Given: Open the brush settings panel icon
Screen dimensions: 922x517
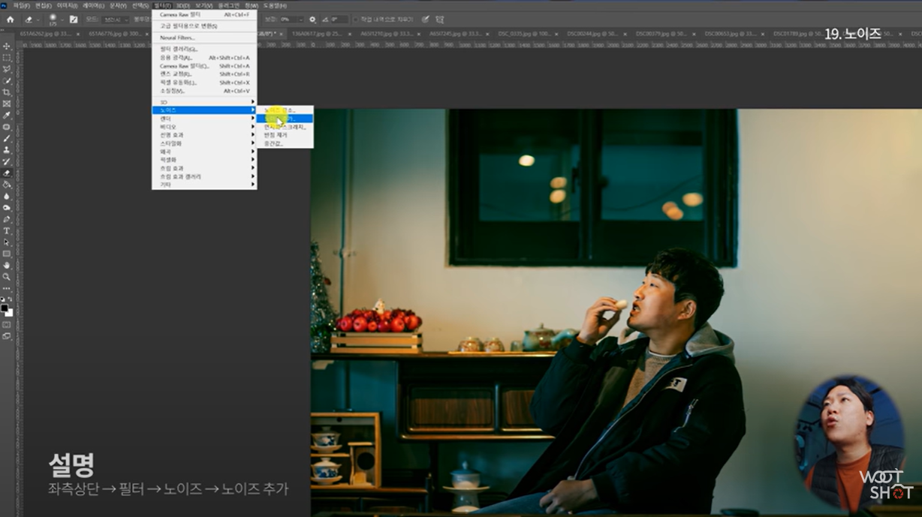Looking at the screenshot, I should tap(74, 19).
